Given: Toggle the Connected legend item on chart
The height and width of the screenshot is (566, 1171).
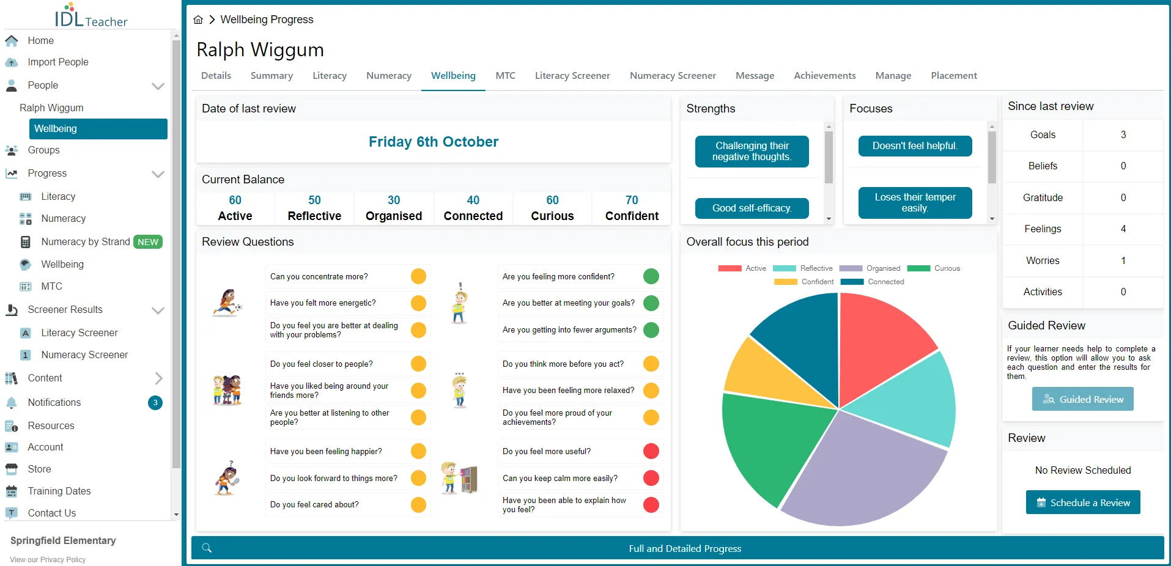Looking at the screenshot, I should pyautogui.click(x=872, y=282).
